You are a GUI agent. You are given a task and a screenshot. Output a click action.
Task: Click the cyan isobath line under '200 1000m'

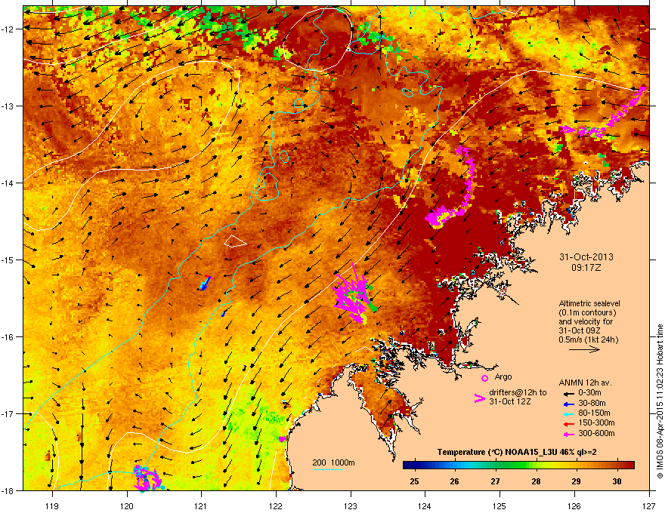[x=328, y=469]
